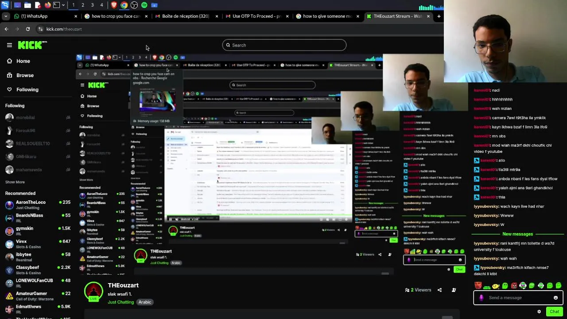Open the THEouzart streamer avatar

pos(93,292)
